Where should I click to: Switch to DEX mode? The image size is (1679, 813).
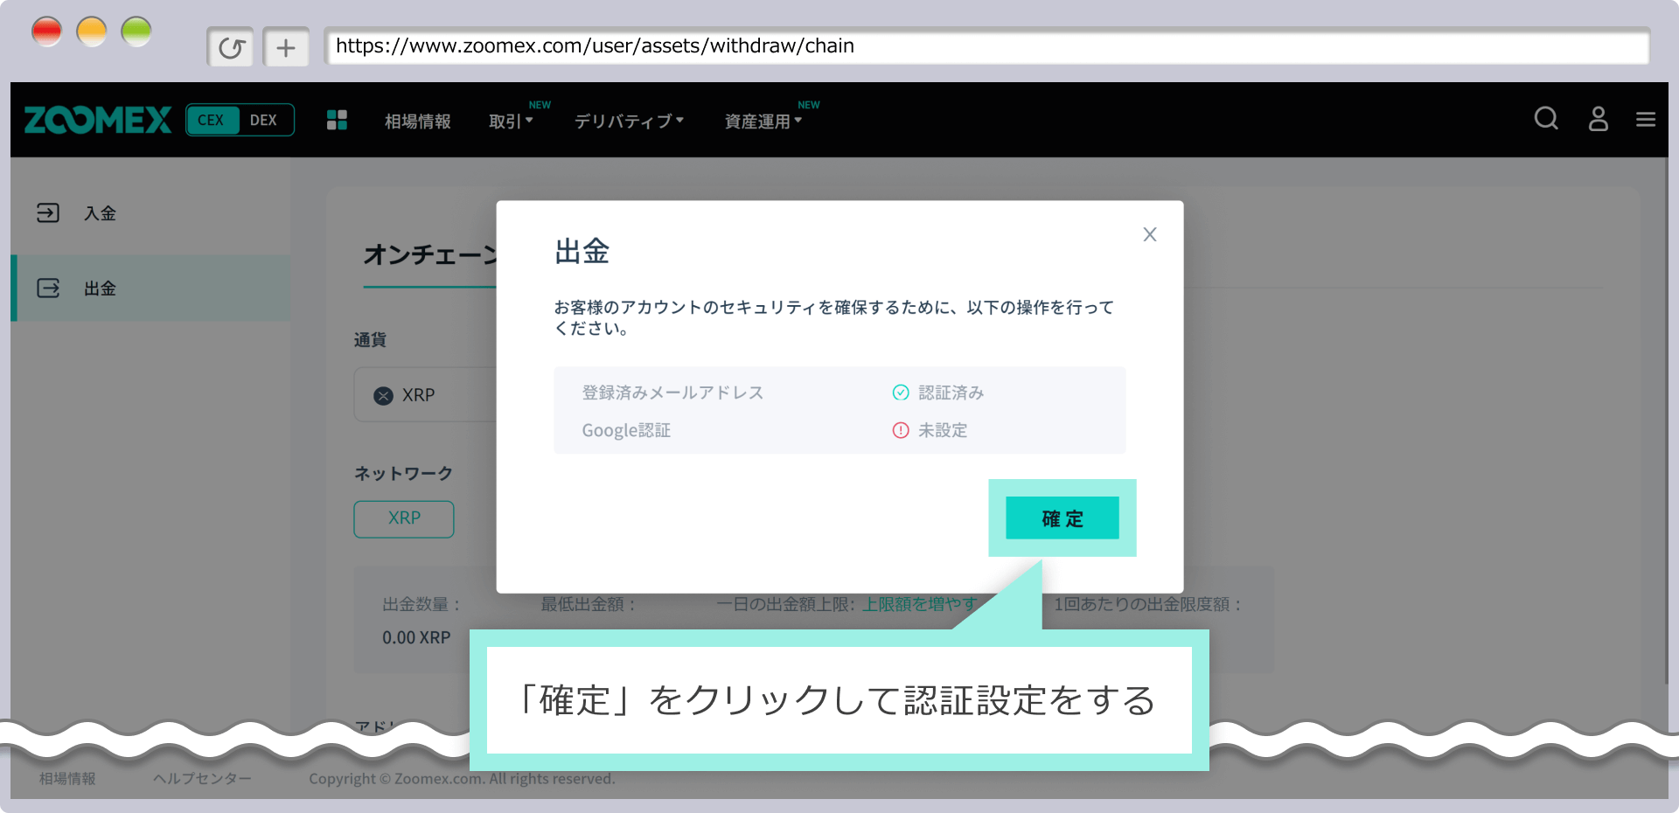click(263, 120)
